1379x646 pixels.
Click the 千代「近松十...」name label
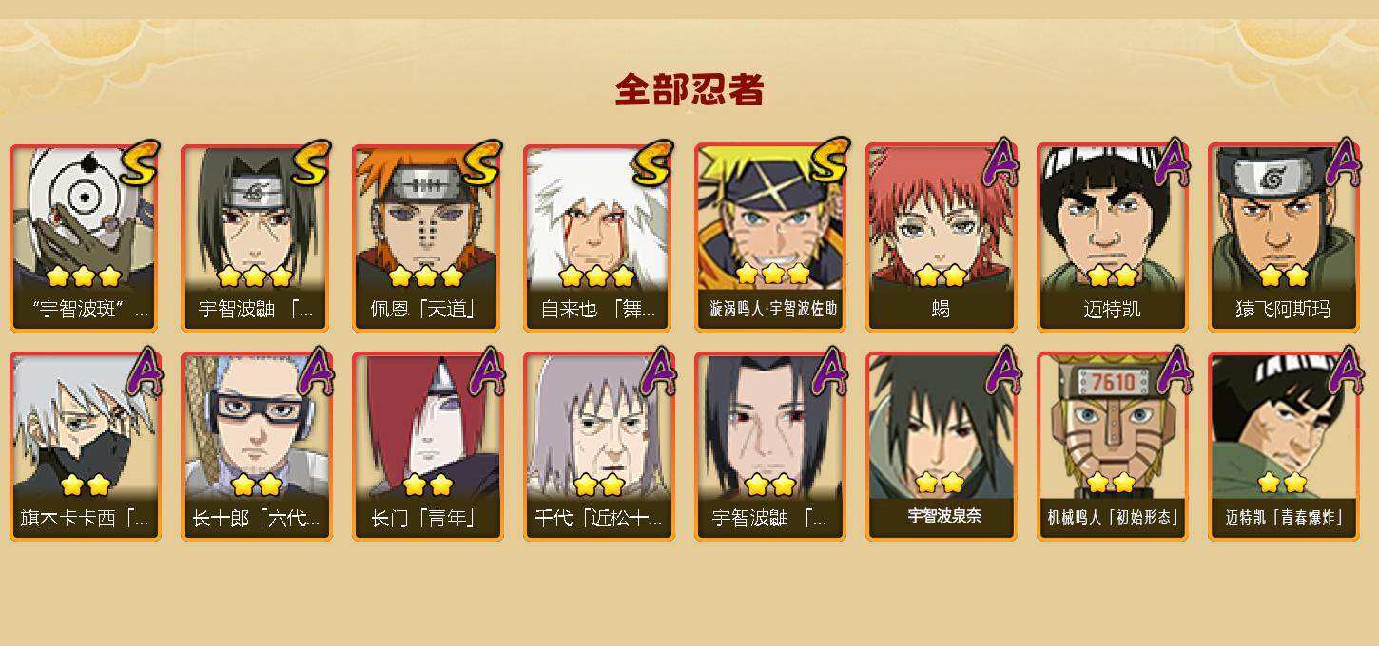(x=598, y=519)
